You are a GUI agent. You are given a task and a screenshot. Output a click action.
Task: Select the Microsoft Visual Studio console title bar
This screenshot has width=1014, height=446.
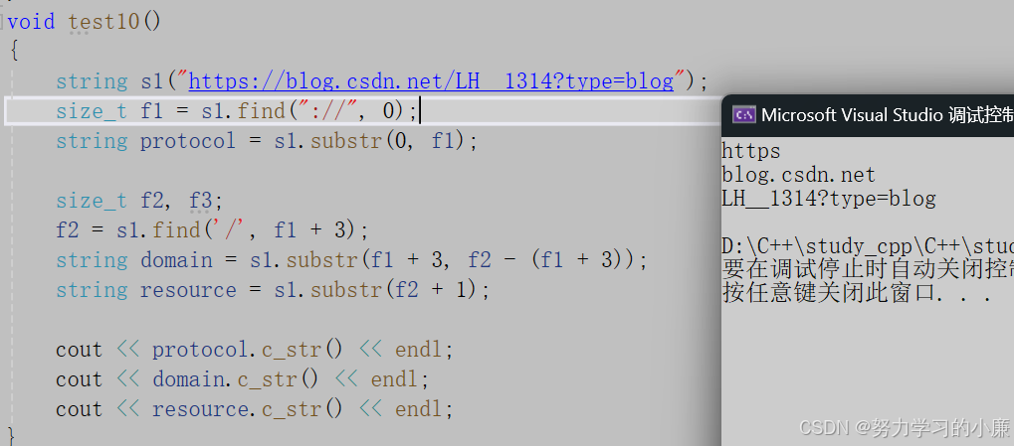(868, 115)
